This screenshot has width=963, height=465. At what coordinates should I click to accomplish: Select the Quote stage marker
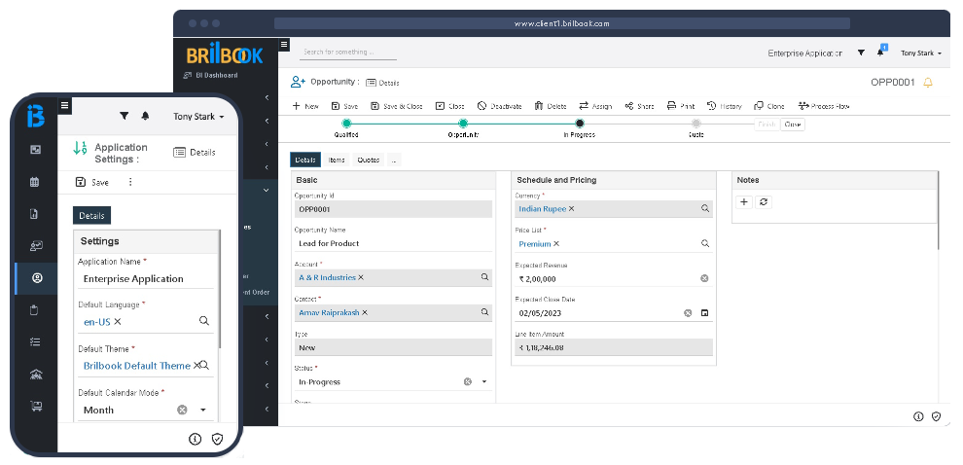[x=695, y=124]
